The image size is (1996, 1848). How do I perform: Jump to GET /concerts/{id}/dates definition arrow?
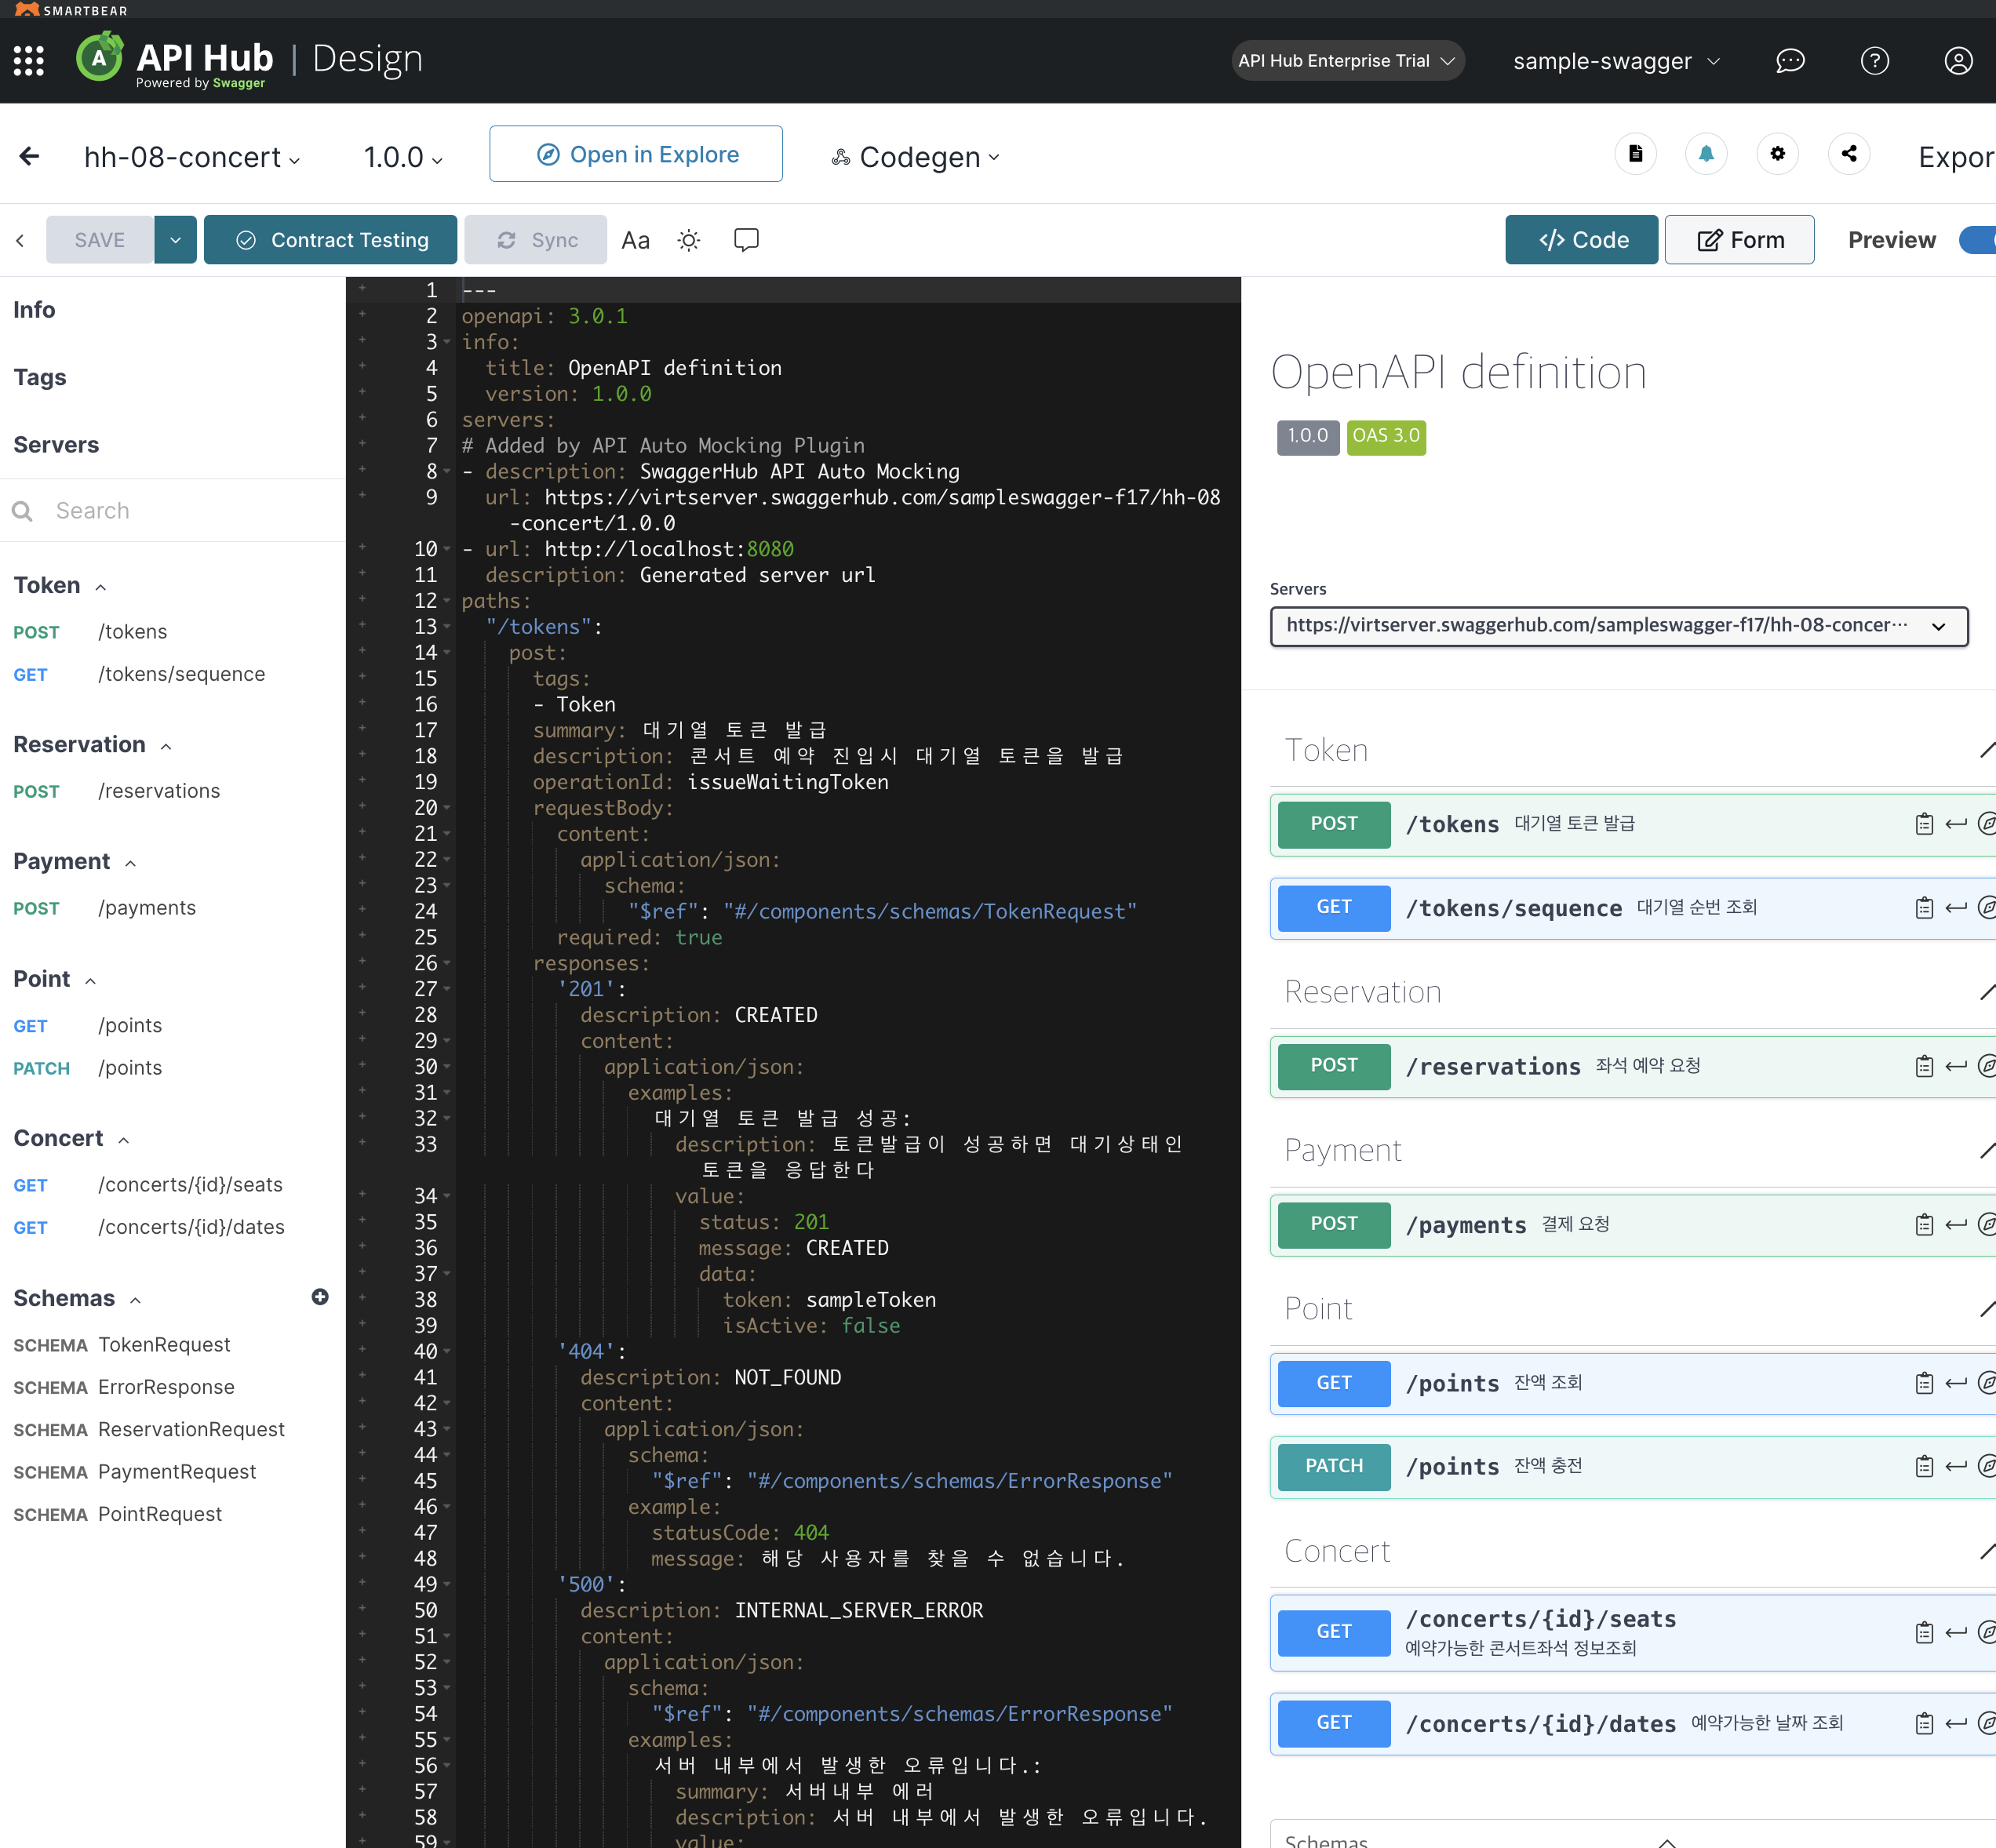tap(1956, 1723)
